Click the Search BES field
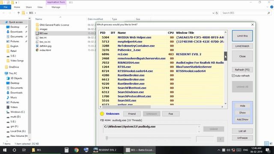The height and width of the screenshot is (154, 274). coord(246,13)
